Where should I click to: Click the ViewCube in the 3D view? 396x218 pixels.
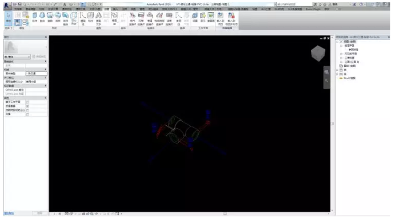click(x=318, y=53)
